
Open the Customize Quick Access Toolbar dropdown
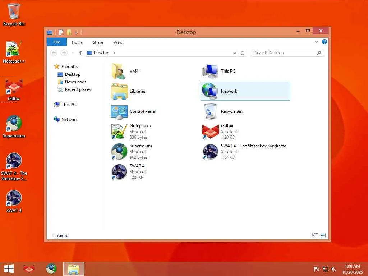click(x=76, y=32)
